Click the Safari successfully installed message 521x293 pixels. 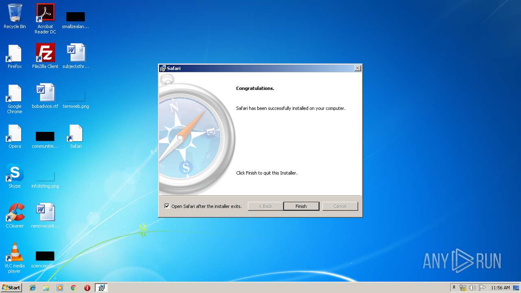pyautogui.click(x=291, y=108)
